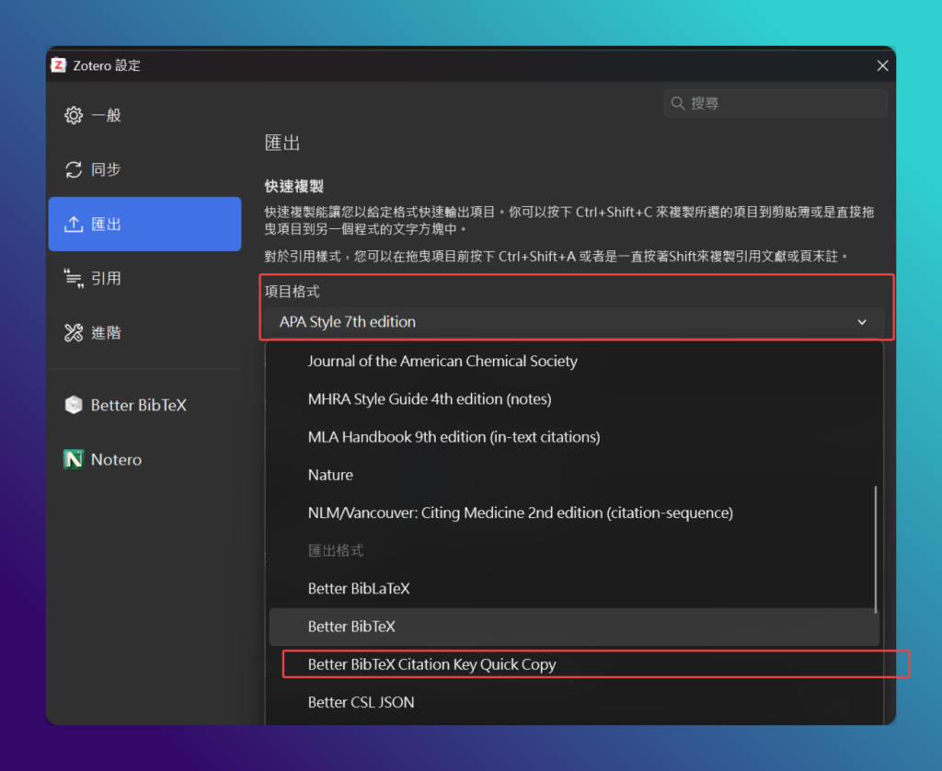
Task: Close the Zotero 設定 window
Action: [882, 65]
